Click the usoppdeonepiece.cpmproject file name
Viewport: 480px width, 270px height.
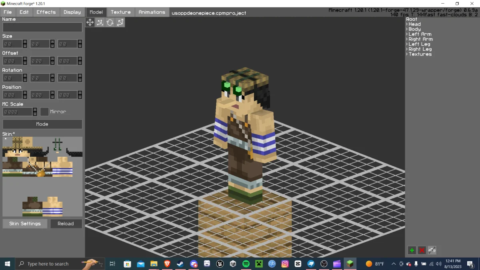click(209, 13)
